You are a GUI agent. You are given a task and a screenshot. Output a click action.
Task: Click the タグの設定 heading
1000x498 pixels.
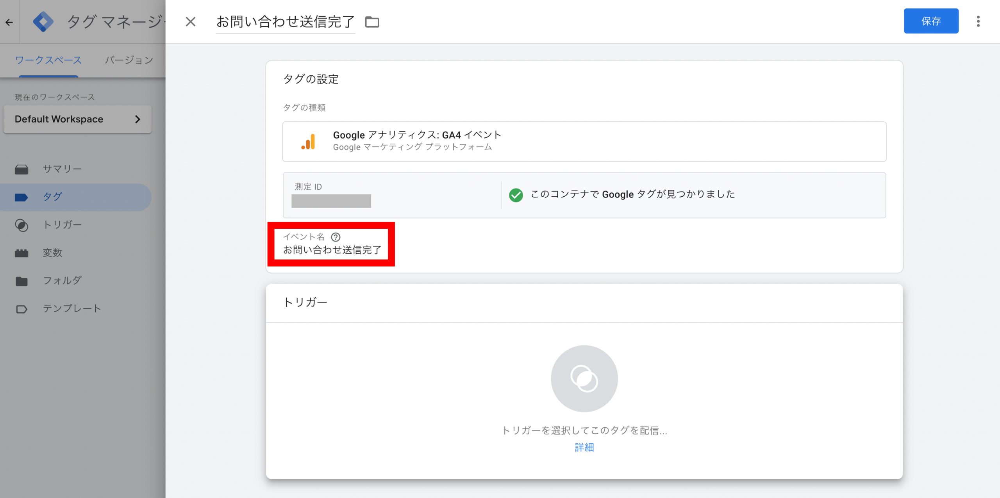(x=311, y=79)
